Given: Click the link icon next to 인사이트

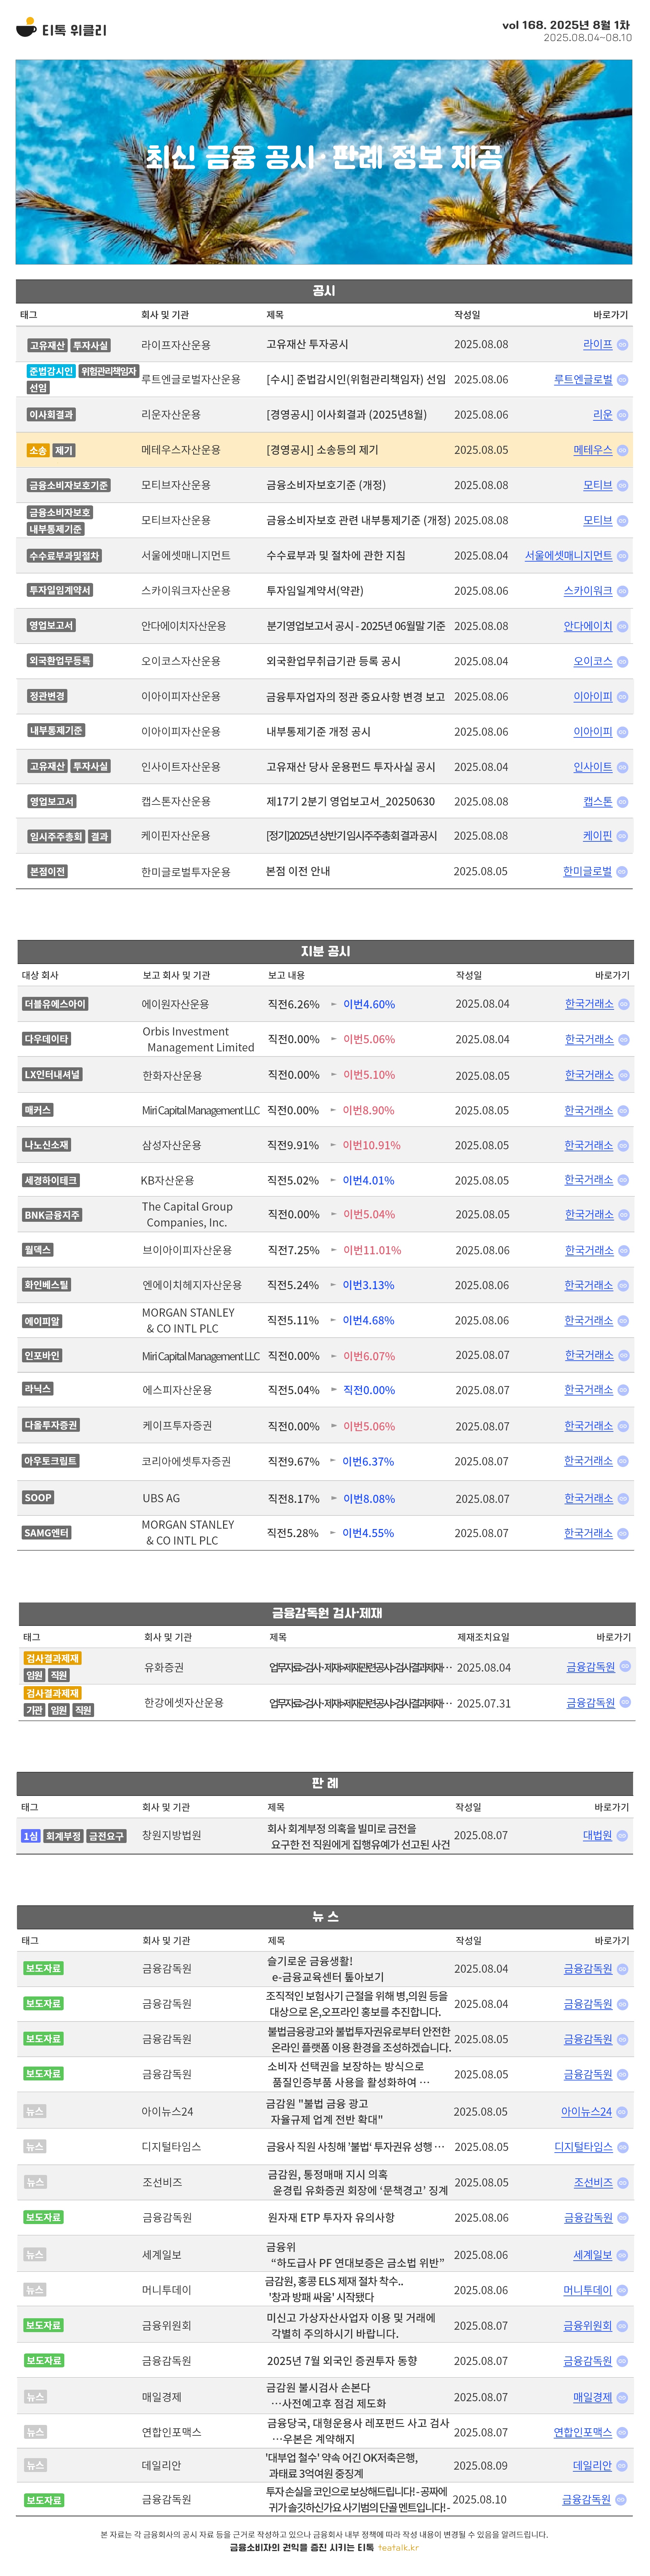Looking at the screenshot, I should pos(622,768).
